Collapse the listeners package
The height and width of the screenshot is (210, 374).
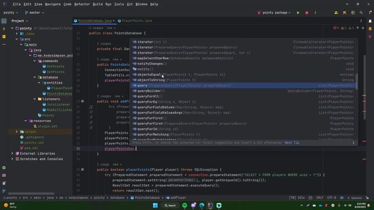(x=35, y=99)
